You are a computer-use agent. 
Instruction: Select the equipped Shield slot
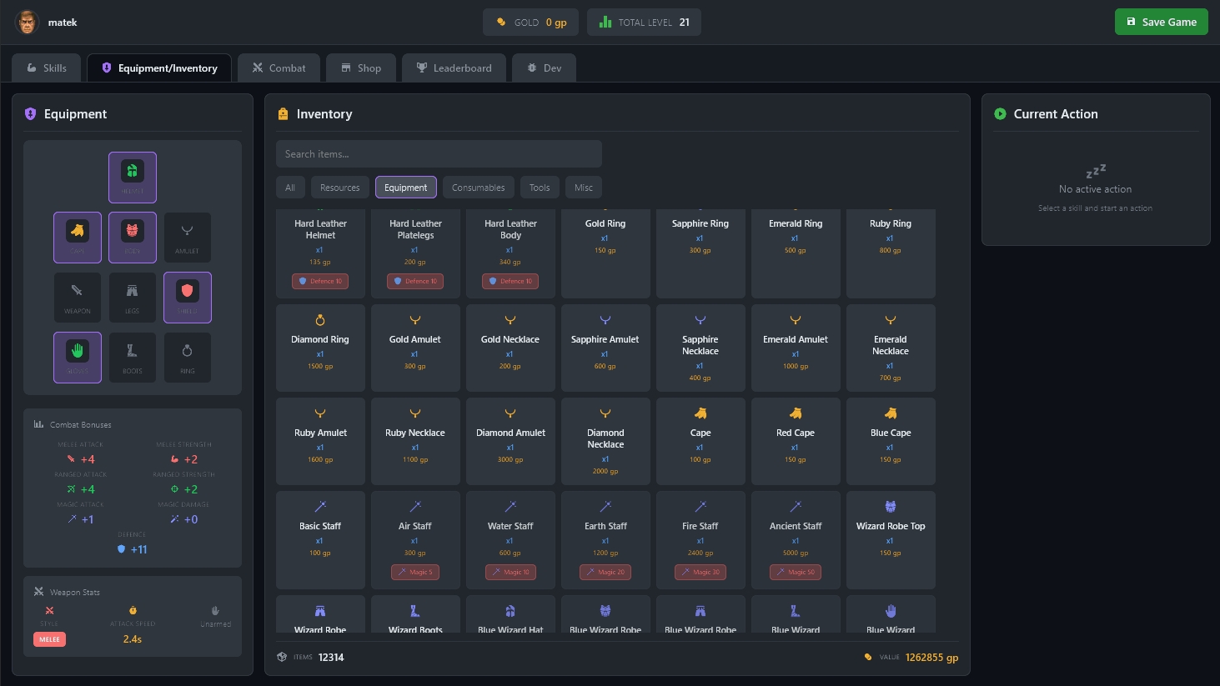[x=187, y=297]
